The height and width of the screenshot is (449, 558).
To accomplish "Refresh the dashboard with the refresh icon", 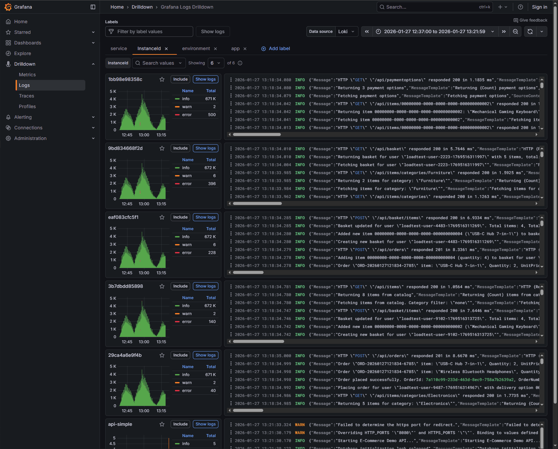I will coord(530,32).
